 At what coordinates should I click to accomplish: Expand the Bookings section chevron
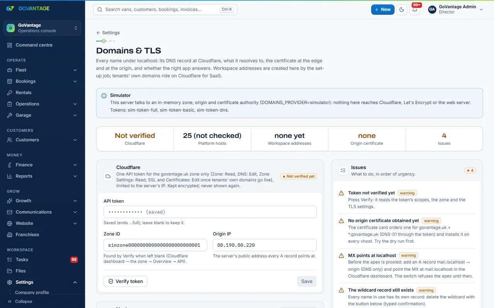coord(75,81)
